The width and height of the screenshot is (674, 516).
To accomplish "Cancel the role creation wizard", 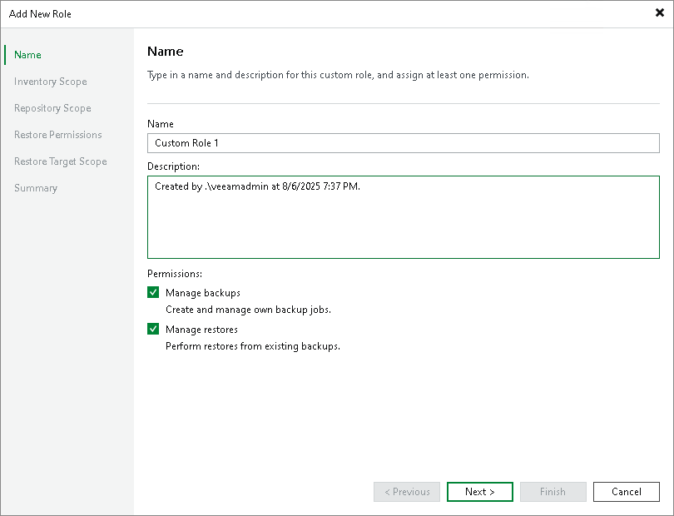I will [x=626, y=492].
